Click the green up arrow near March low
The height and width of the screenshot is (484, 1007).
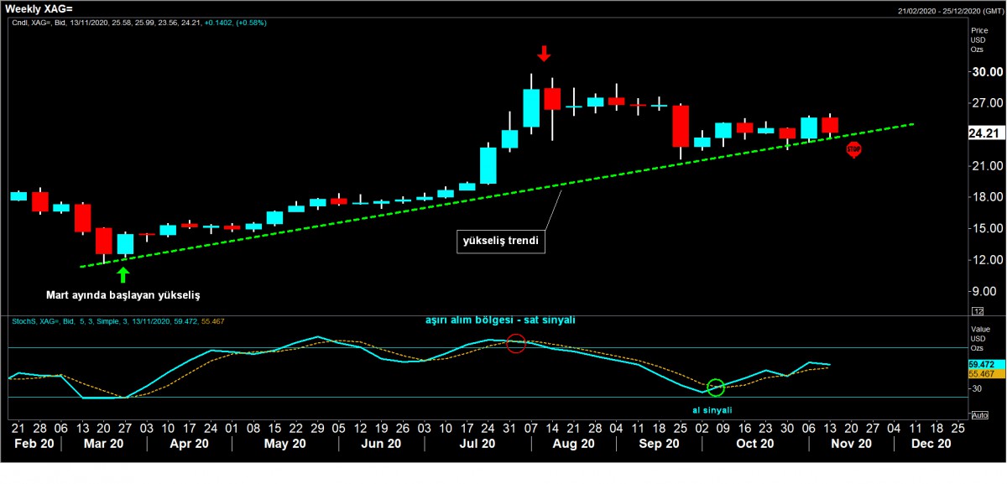click(124, 273)
